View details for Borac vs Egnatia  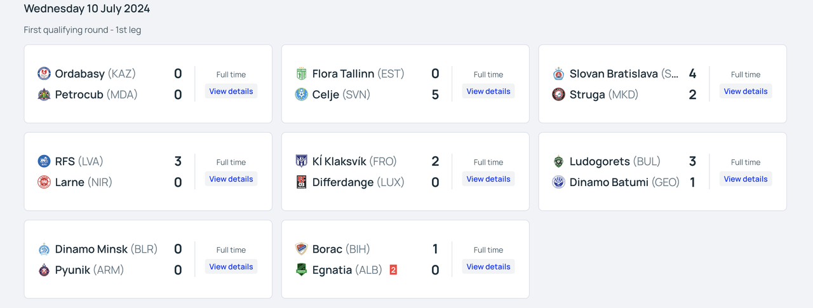tap(488, 267)
